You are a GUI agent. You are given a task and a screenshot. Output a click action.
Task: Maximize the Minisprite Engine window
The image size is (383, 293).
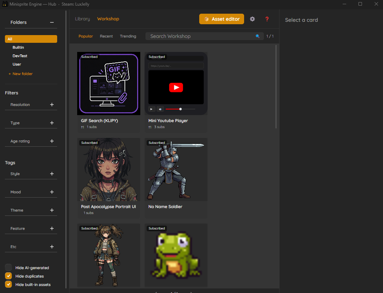[x=360, y=4]
